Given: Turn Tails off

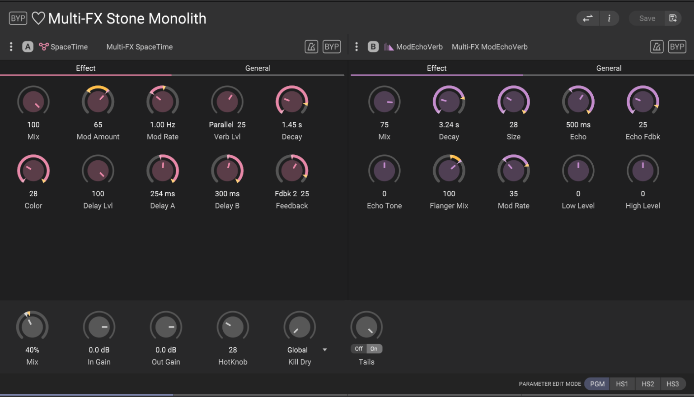Looking at the screenshot, I should pos(359,349).
